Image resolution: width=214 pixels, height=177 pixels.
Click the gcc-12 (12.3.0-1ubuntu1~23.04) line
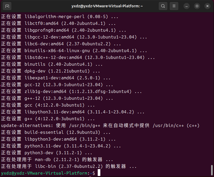(57, 85)
